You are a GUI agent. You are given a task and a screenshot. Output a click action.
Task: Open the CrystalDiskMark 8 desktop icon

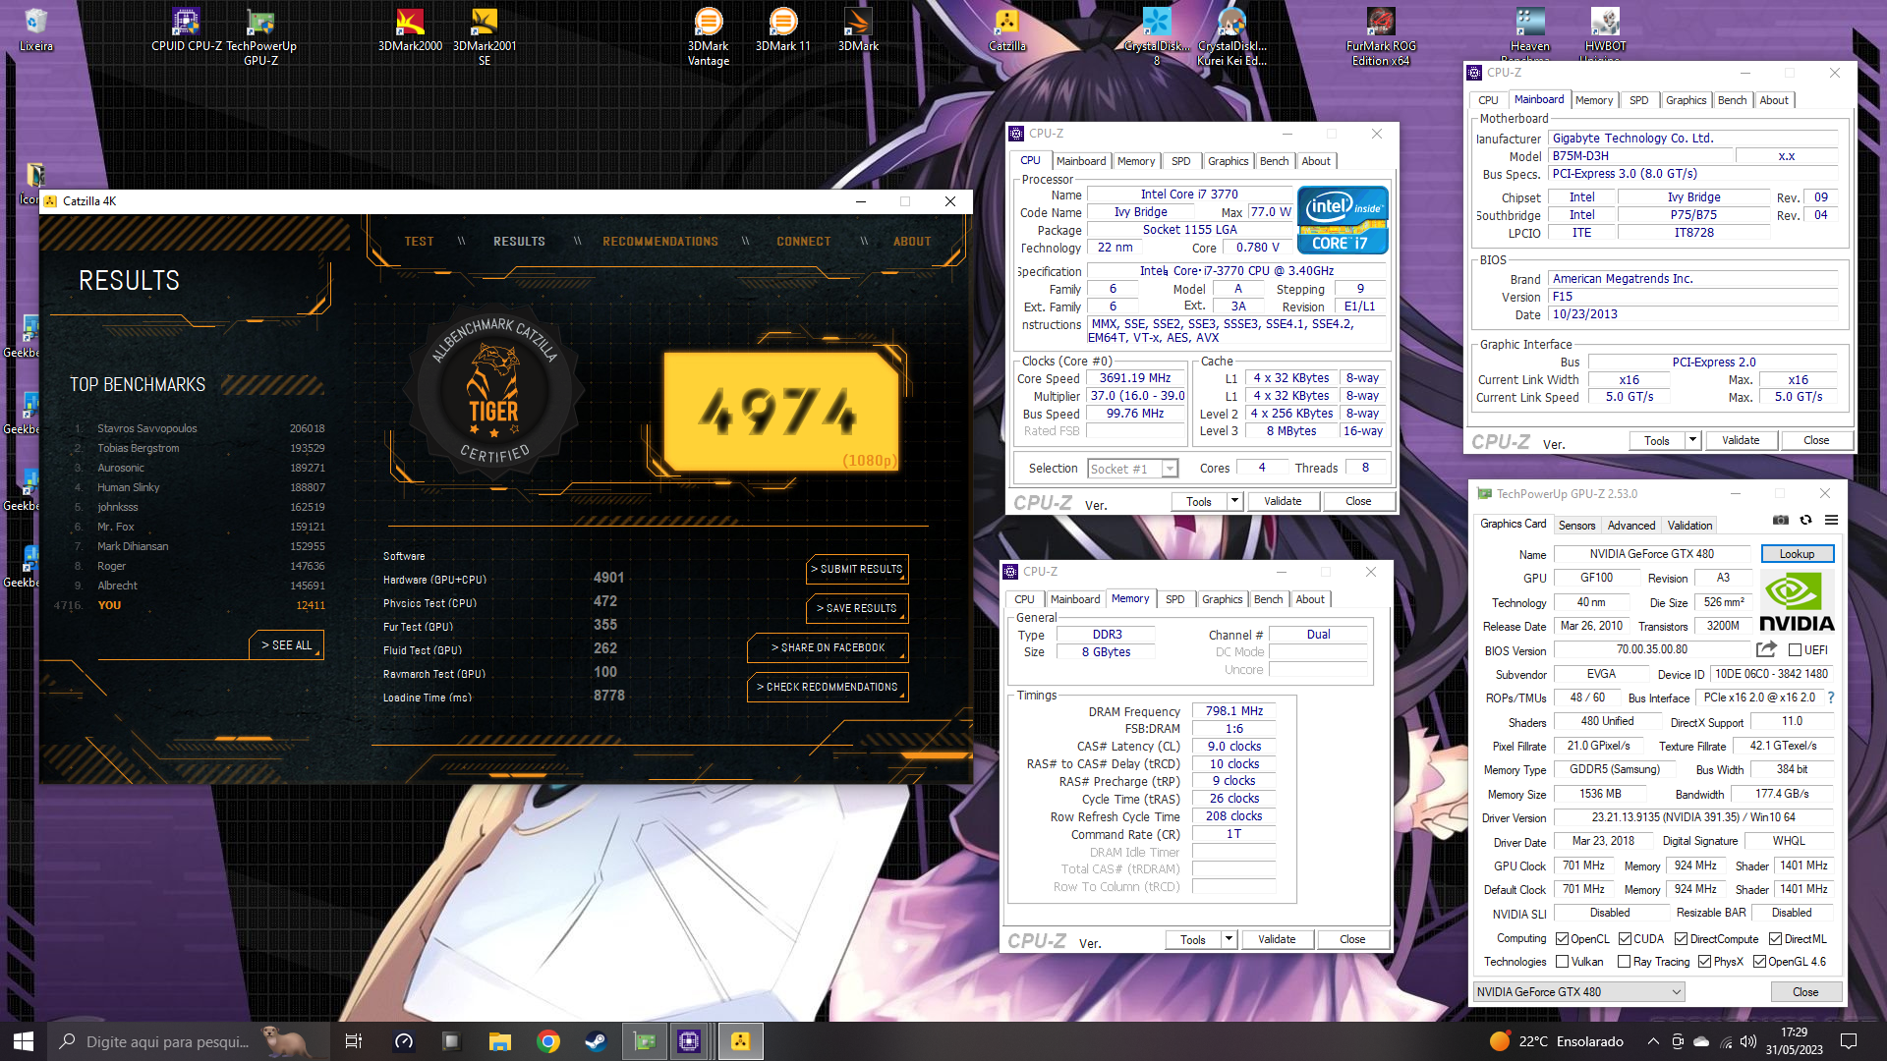coord(1157,37)
